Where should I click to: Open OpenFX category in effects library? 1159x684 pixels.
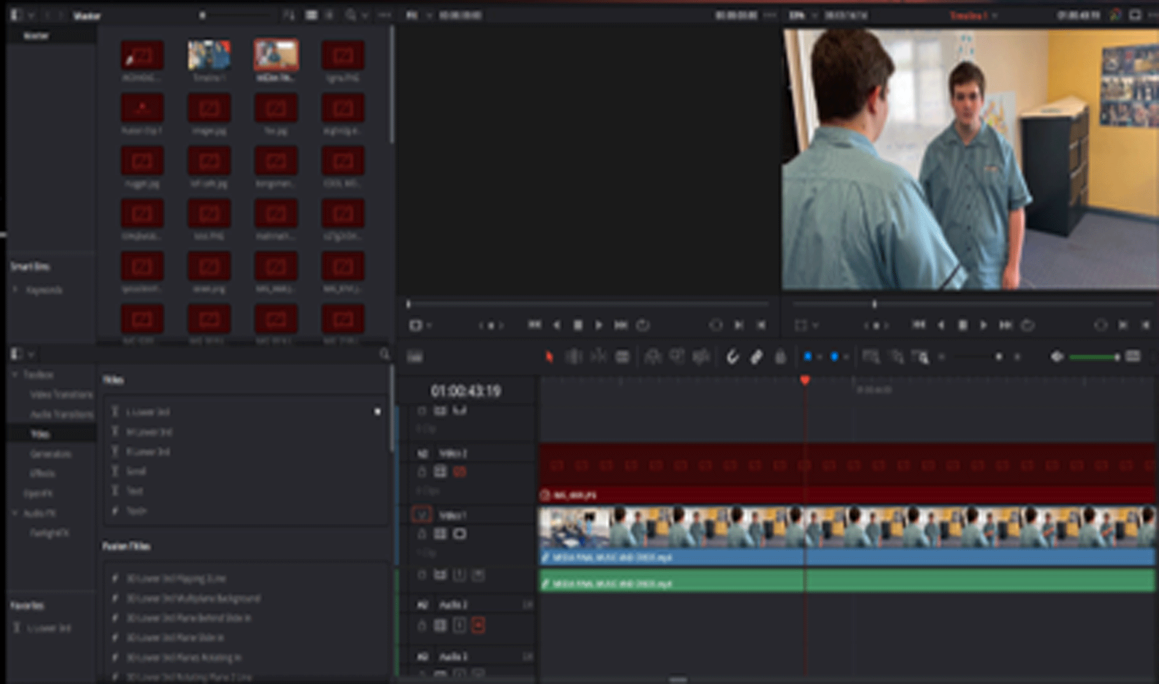tap(38, 493)
